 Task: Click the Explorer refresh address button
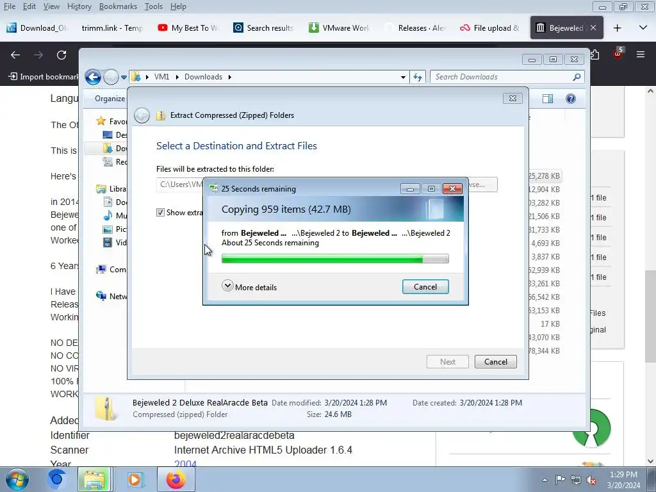[x=418, y=77]
